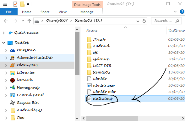Go up one level with Up arrow

tap(29, 21)
